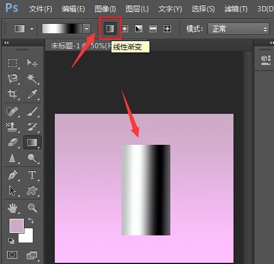This screenshot has width=274, height=264.
Task: Swap foreground and background colors
Action: pos(31,220)
